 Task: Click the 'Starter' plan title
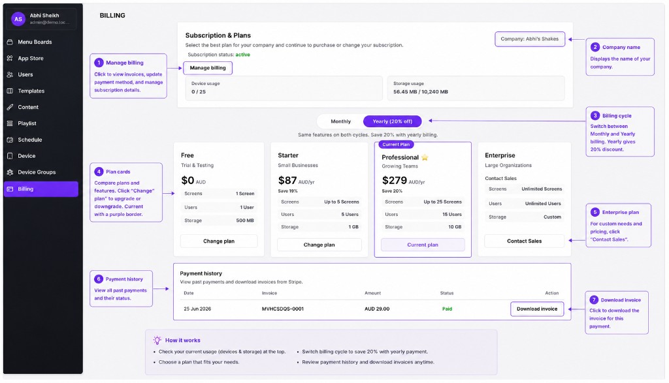[x=288, y=155]
